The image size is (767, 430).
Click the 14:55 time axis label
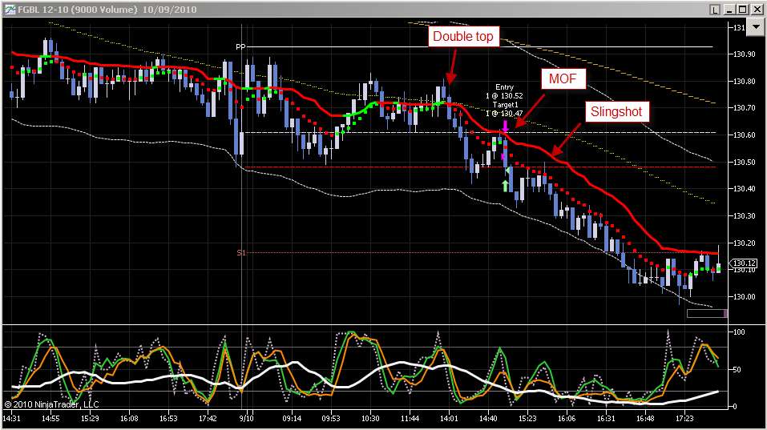click(50, 418)
